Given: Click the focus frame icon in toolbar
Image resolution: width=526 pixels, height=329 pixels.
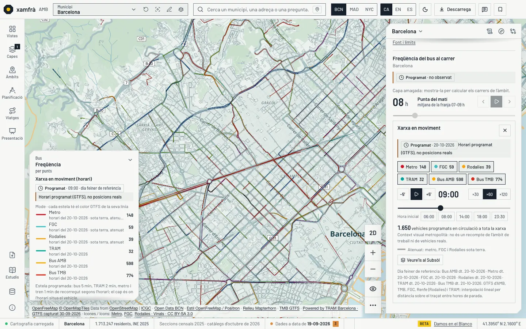Looking at the screenshot, I should (x=157, y=10).
